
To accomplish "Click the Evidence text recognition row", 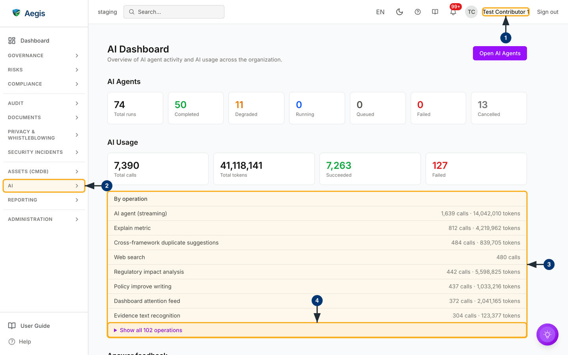I will click(317, 316).
